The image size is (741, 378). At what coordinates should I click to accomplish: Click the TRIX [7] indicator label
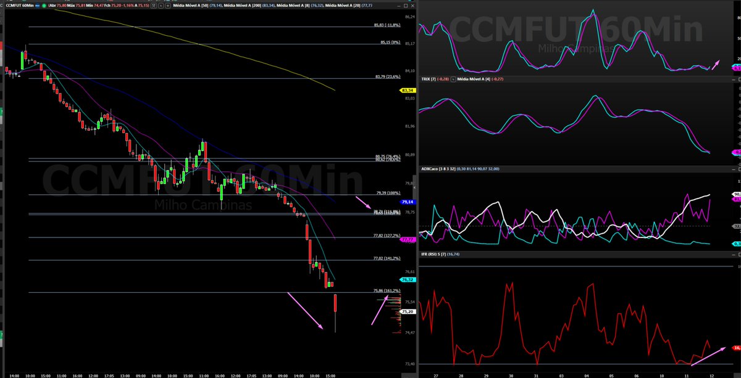429,80
